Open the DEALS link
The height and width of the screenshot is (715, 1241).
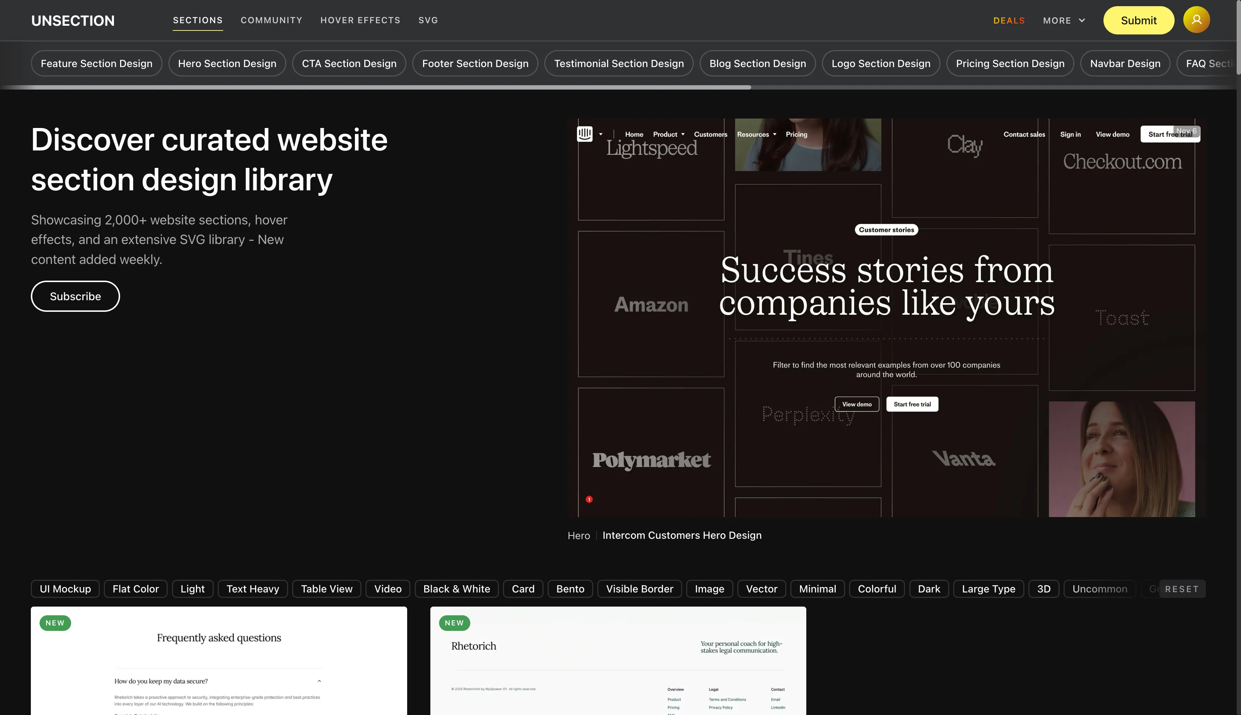pos(1008,21)
